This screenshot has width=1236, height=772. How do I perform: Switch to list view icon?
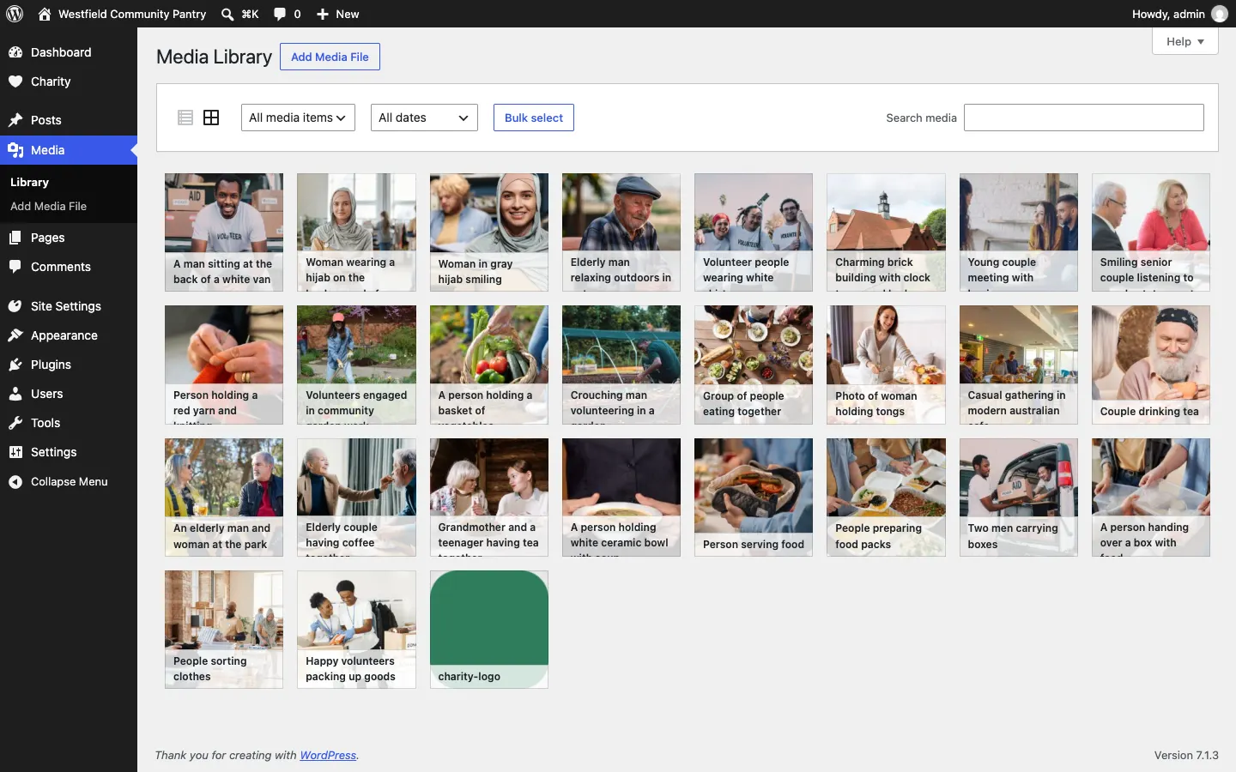click(185, 118)
